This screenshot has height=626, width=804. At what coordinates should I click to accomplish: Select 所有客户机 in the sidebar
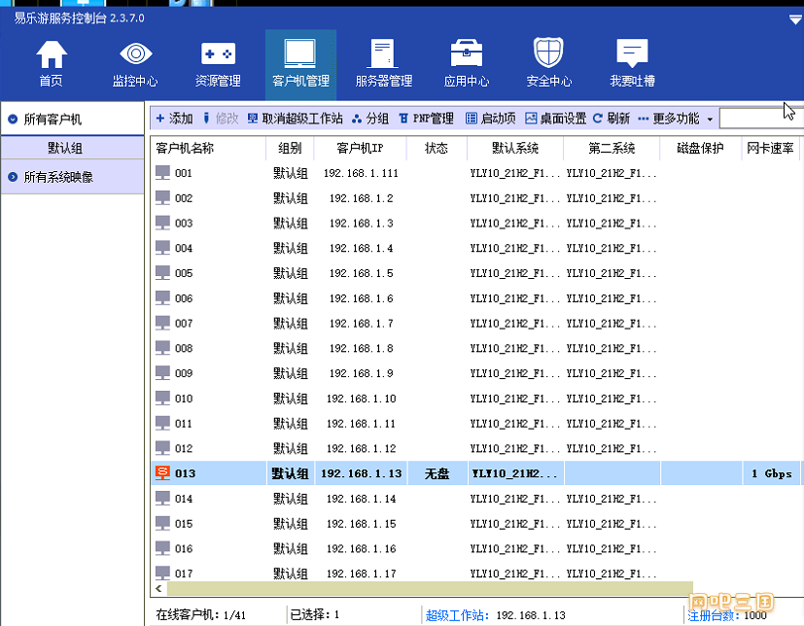72,119
